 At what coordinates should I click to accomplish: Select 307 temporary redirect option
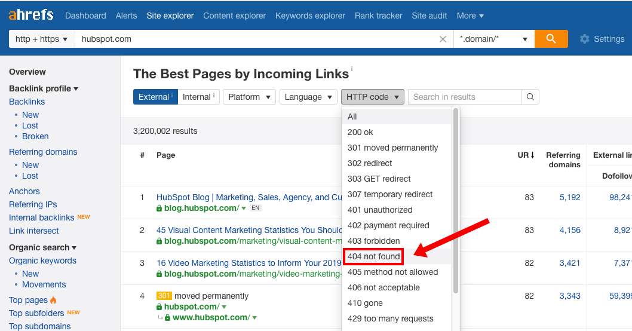click(x=396, y=194)
